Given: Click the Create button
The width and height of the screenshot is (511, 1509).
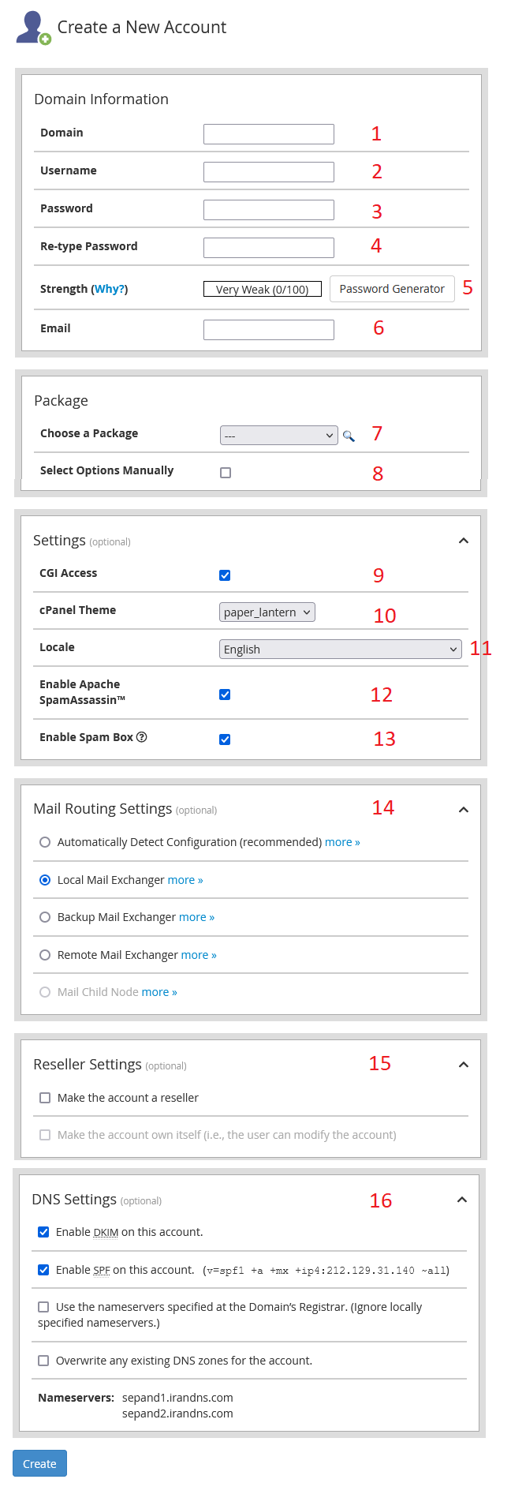Looking at the screenshot, I should (39, 1463).
